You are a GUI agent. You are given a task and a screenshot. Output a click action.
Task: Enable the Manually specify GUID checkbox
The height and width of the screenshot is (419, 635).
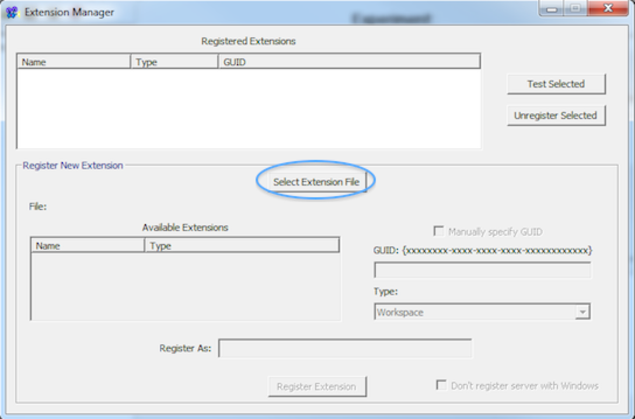pos(438,232)
